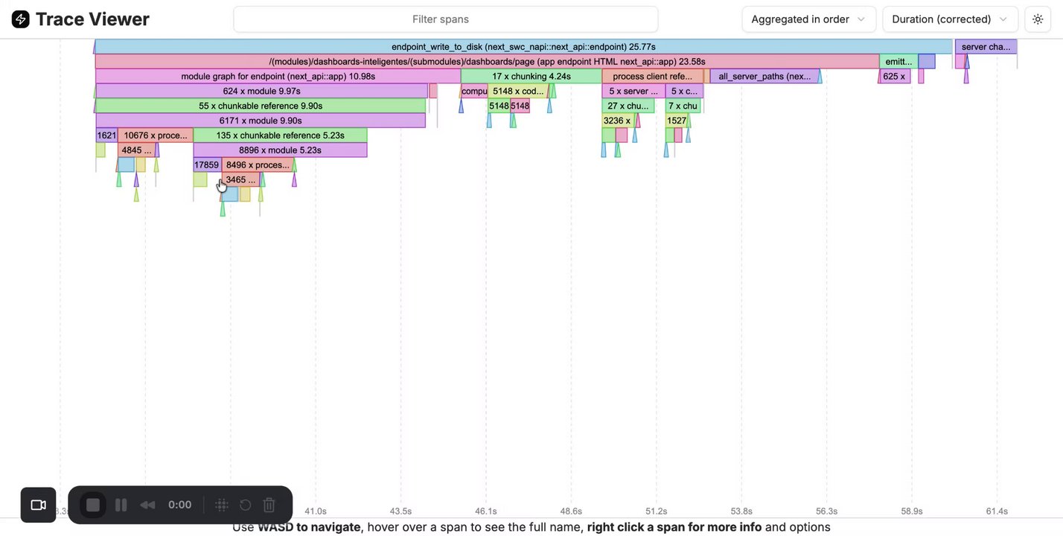The width and height of the screenshot is (1063, 536).
Task: Select the 3236 x span
Action: pyautogui.click(x=617, y=121)
